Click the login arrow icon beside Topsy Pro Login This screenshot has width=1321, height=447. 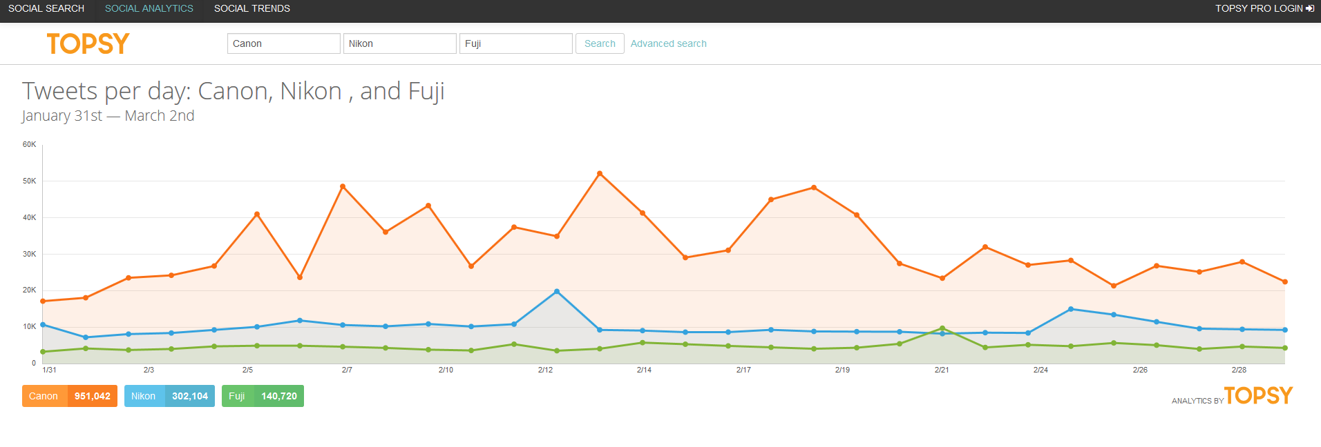[1310, 8]
